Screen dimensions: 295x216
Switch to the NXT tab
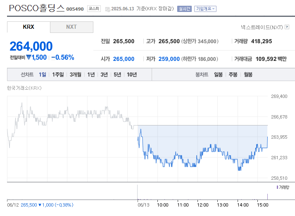[71, 27]
